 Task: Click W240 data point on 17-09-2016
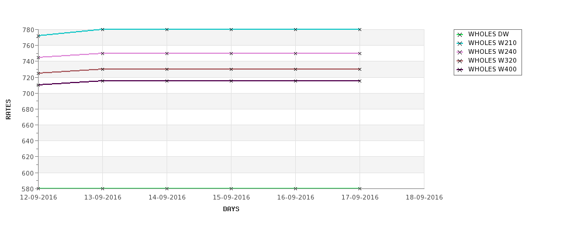[x=360, y=53]
